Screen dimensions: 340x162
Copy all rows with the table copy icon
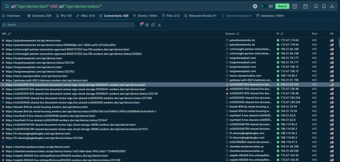153,25
